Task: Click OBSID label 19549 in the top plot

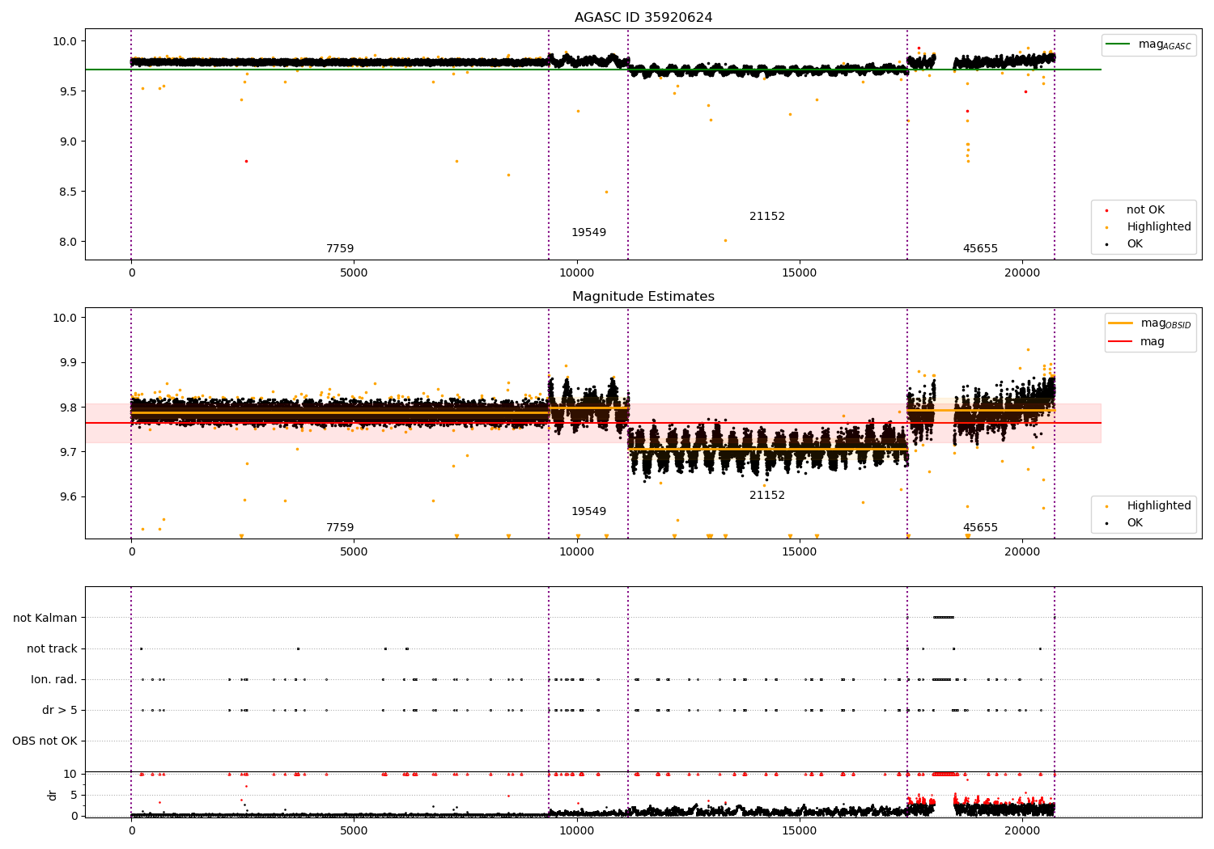Action: point(588,233)
